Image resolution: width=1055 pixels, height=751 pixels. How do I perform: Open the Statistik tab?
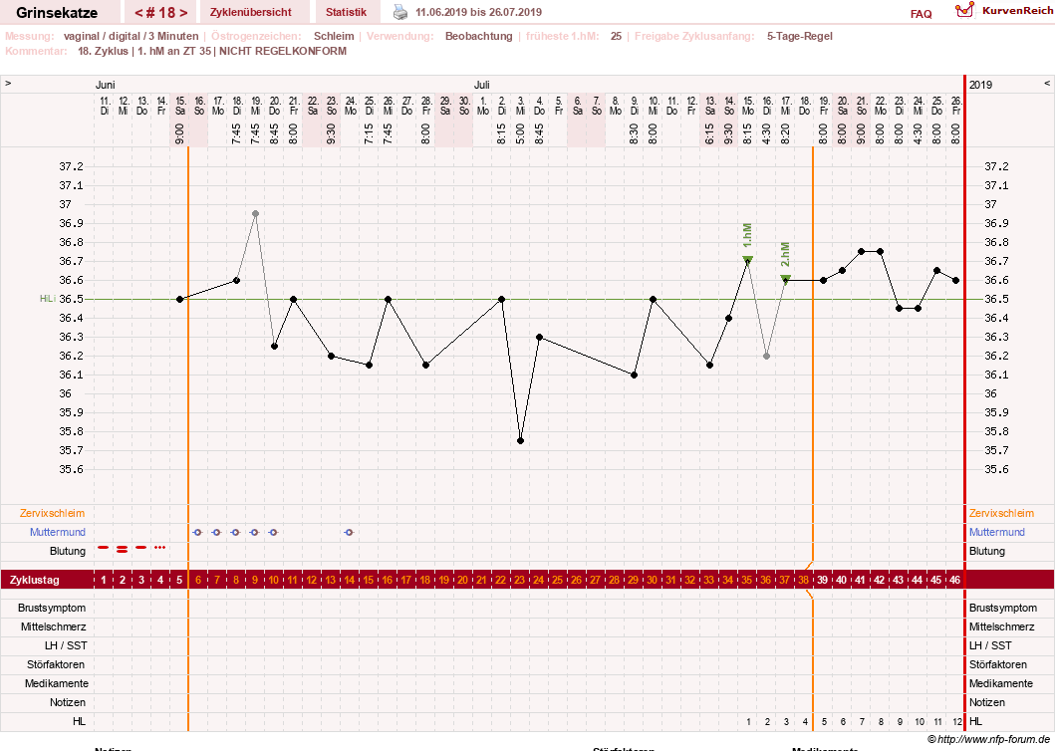click(346, 12)
